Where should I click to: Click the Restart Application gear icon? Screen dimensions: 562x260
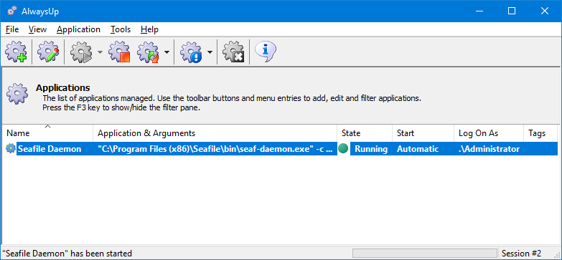click(x=148, y=52)
